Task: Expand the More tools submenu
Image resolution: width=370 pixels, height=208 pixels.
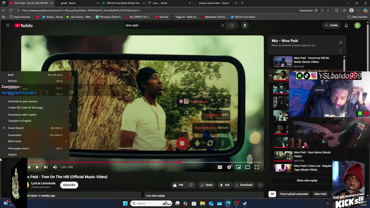Action: pos(35,141)
